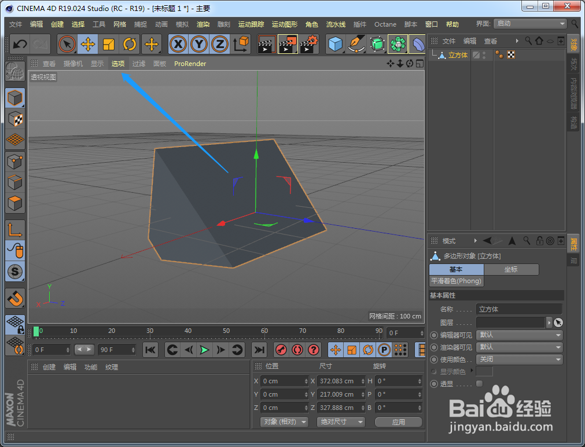
Task: Play the animation forward
Action: (x=204, y=350)
